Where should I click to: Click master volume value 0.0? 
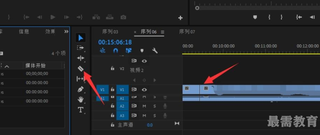click(150, 125)
